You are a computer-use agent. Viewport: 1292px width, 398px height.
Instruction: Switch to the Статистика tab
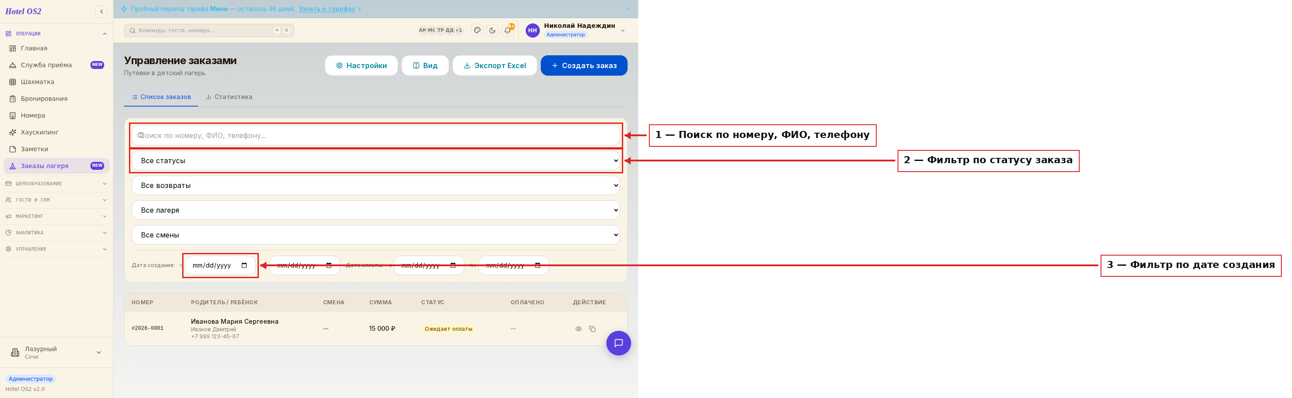(229, 97)
